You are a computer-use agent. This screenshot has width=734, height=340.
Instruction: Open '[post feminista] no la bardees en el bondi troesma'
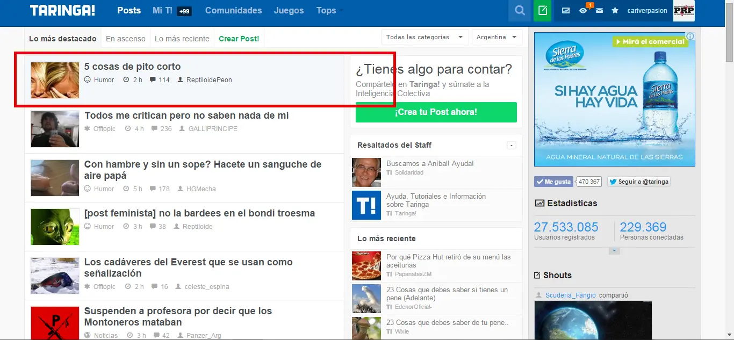pyautogui.click(x=200, y=213)
